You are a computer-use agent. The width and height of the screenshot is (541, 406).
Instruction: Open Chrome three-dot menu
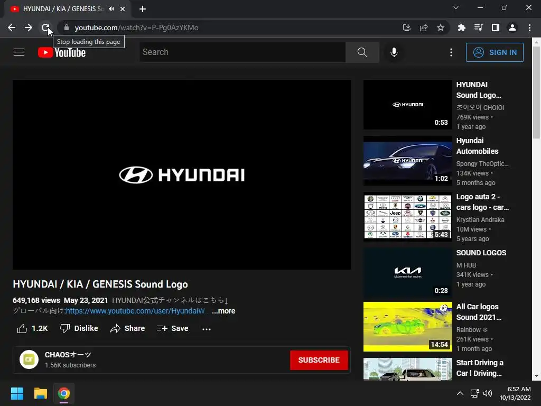click(x=529, y=27)
